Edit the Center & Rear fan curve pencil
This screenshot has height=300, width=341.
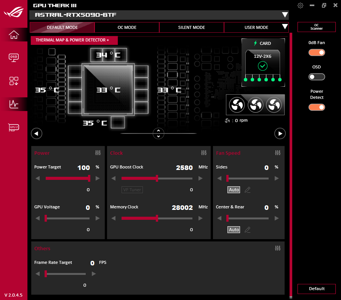pos(248,230)
